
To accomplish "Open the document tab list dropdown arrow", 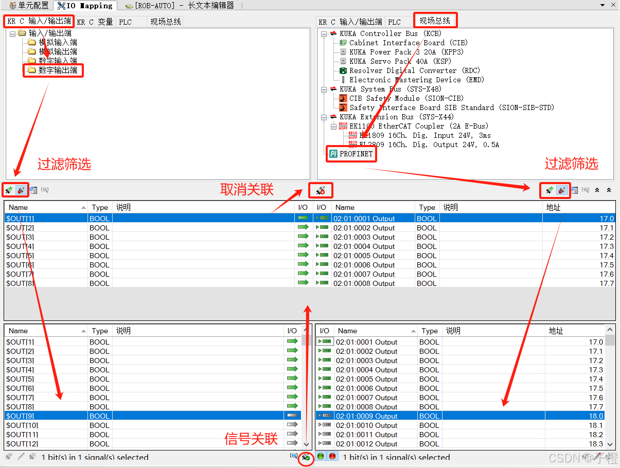I will coord(603,5).
